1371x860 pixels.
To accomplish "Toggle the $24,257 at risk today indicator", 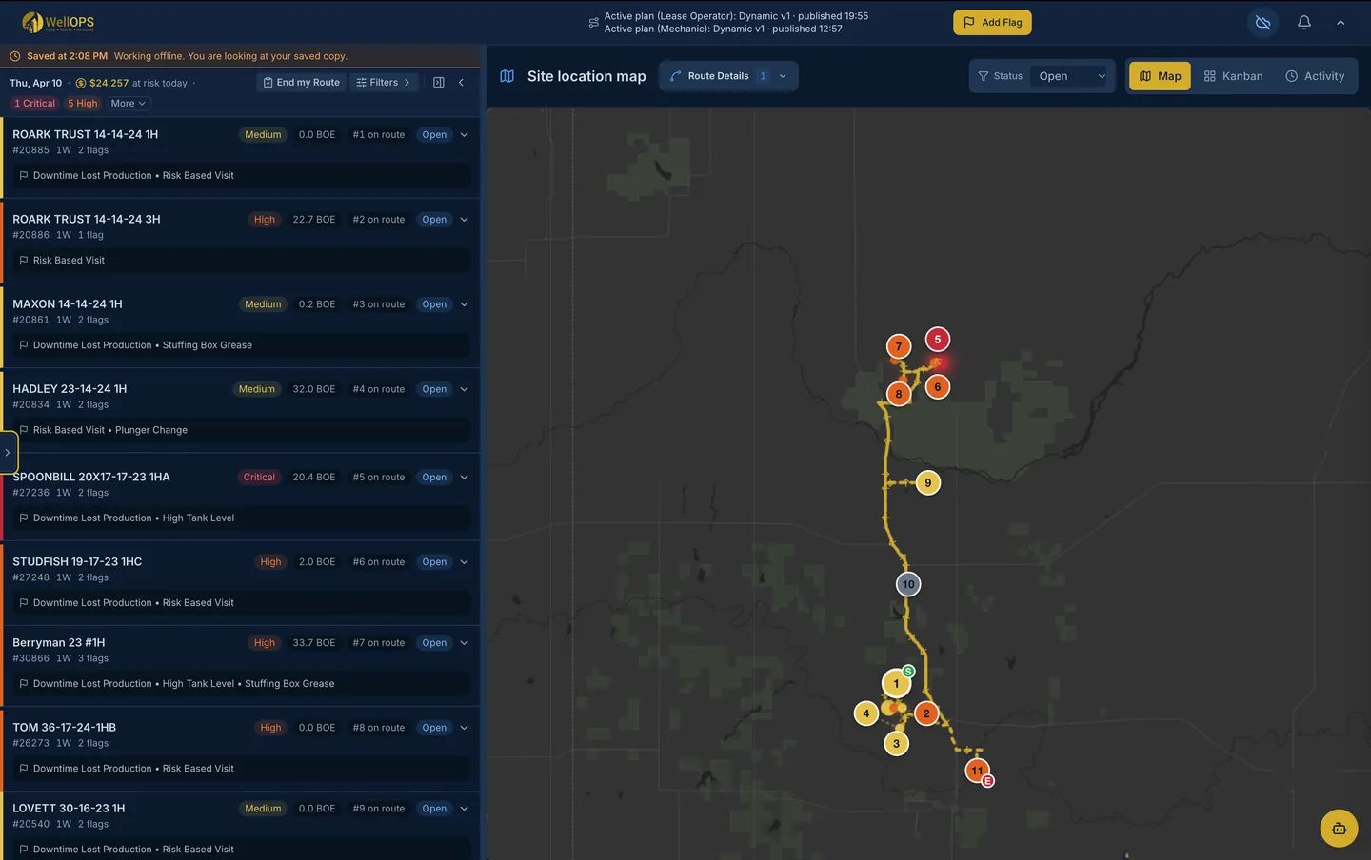I will [131, 83].
